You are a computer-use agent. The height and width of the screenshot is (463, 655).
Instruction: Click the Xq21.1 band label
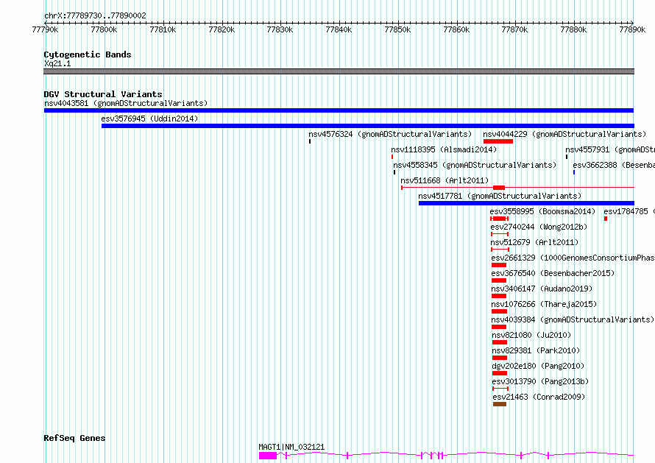(57, 64)
